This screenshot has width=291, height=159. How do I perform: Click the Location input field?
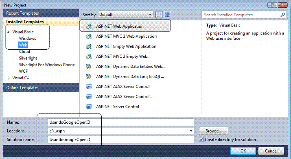(121, 131)
